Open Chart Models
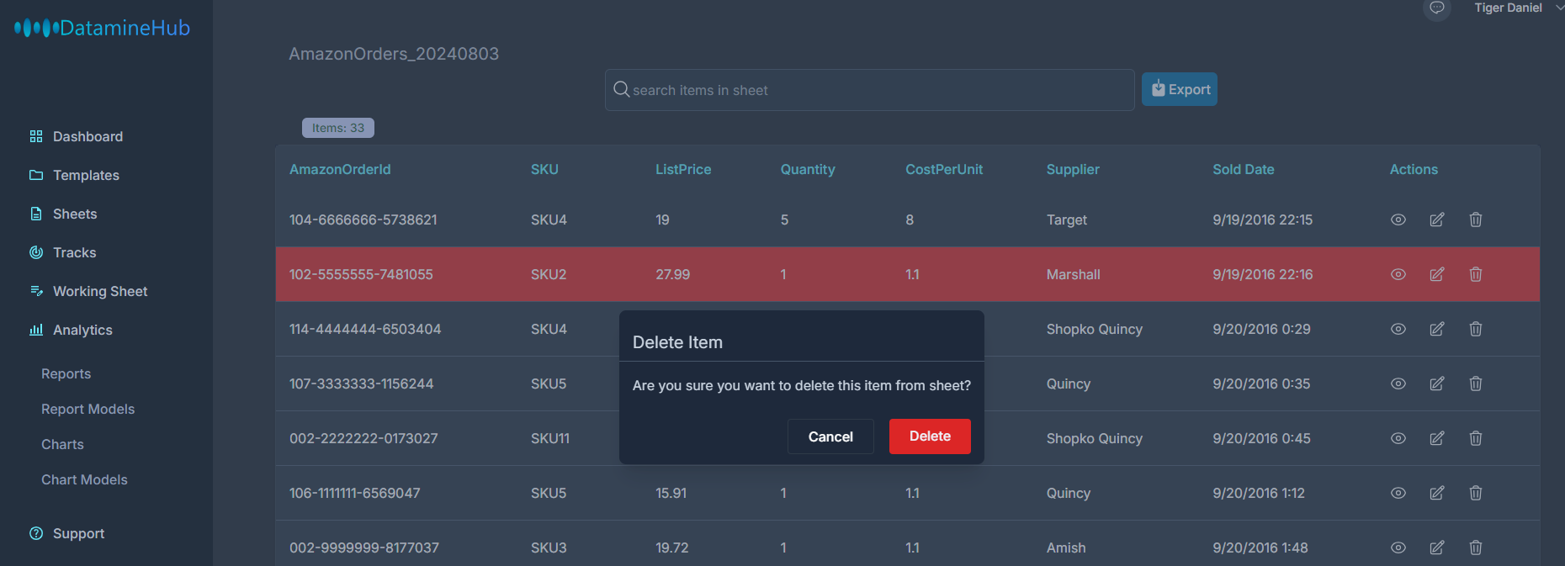 coord(84,479)
